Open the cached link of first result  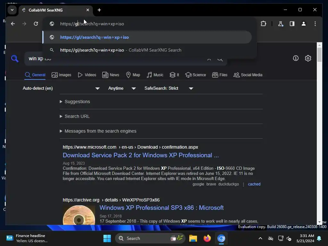click(254, 184)
